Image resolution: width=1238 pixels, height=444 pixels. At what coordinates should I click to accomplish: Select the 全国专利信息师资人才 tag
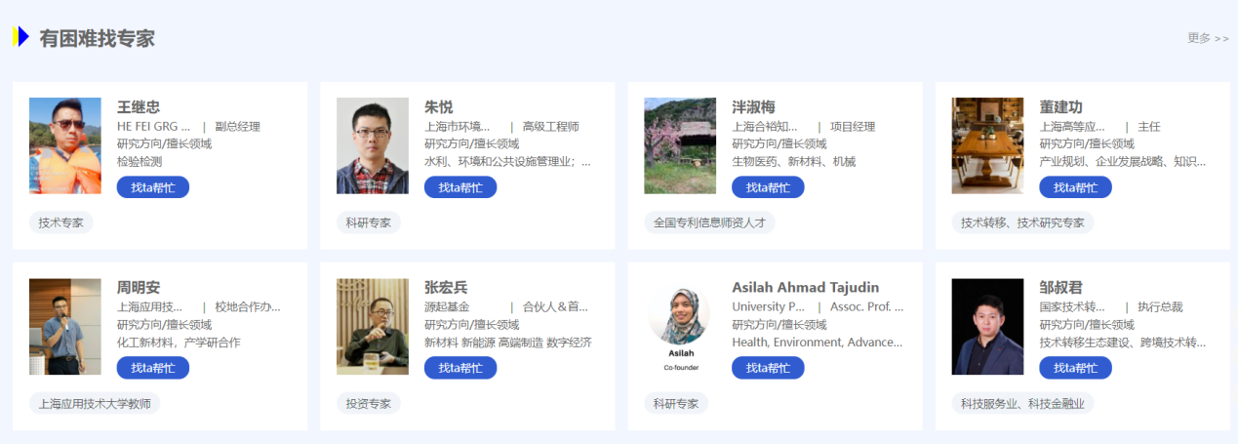point(709,222)
